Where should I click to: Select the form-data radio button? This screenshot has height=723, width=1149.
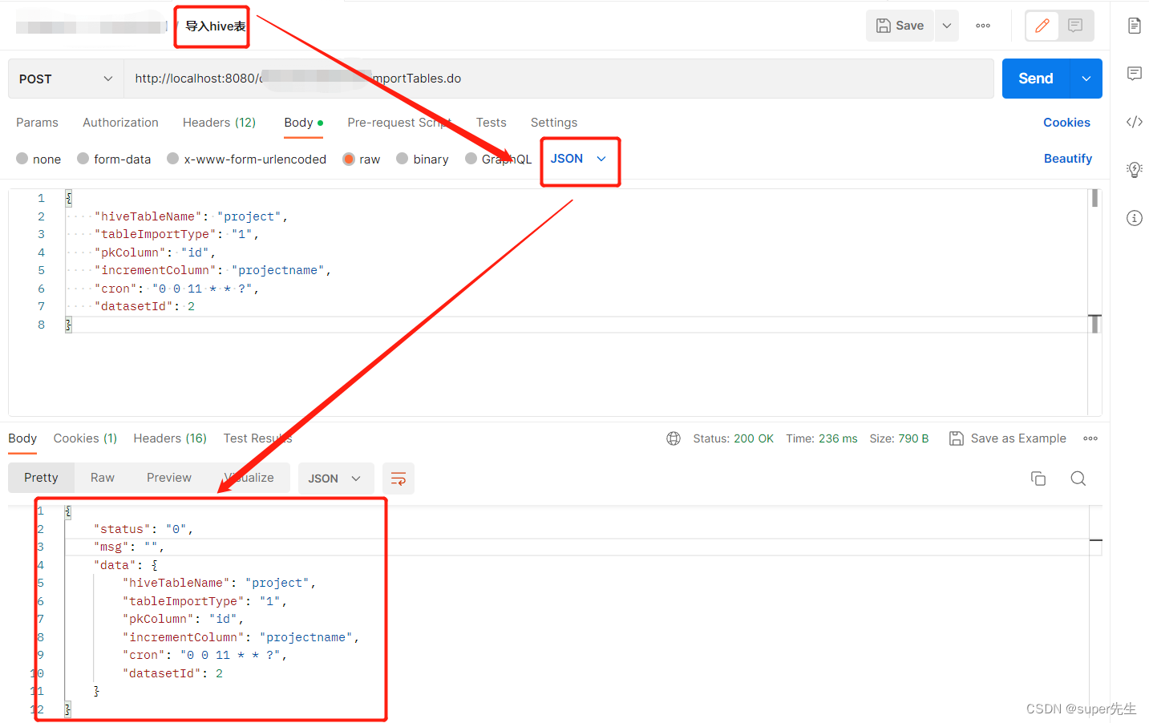point(83,159)
